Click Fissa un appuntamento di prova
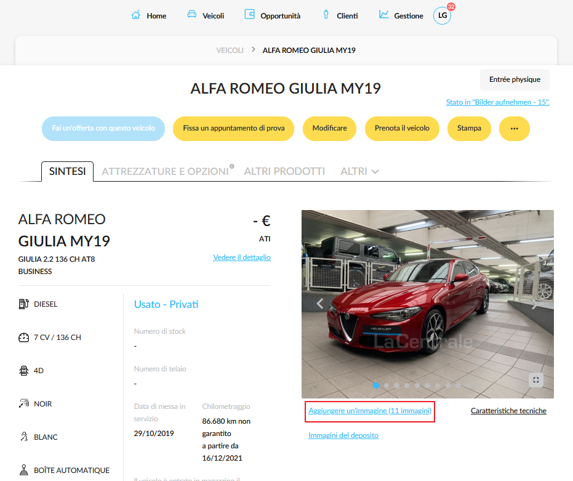 point(233,128)
